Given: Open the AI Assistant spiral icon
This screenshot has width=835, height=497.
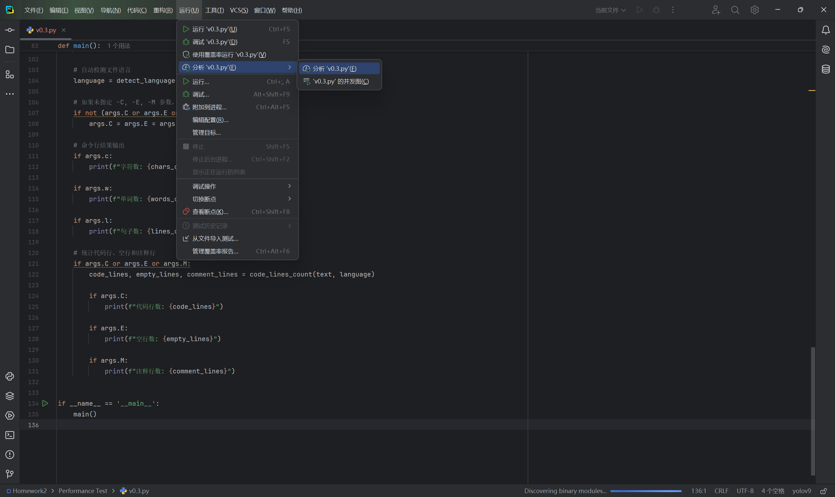Looking at the screenshot, I should pos(826,50).
